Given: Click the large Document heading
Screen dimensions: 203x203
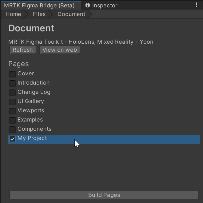Looking at the screenshot, I should click(x=31, y=28).
